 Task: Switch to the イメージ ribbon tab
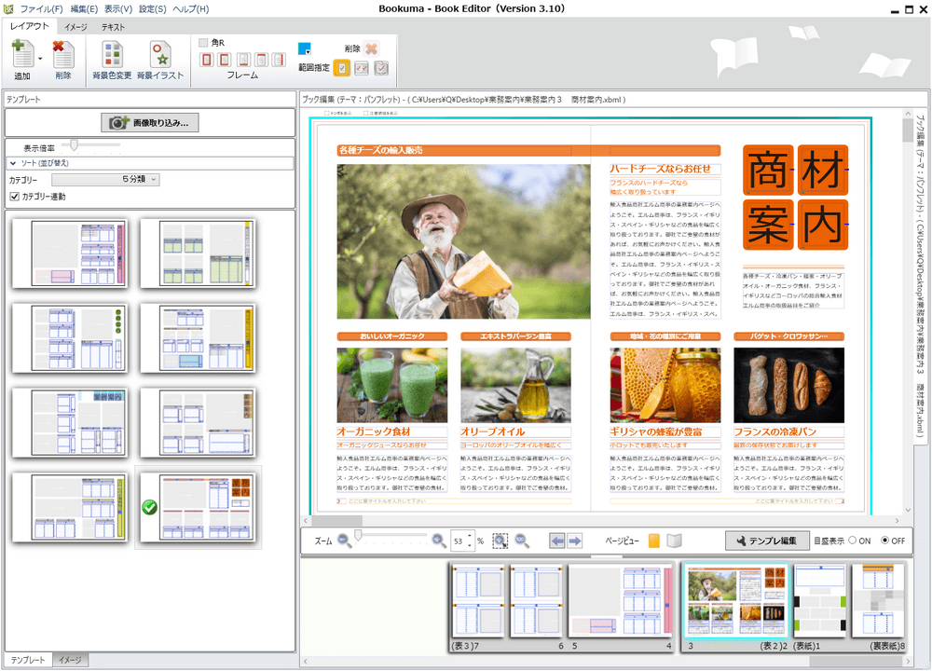tap(76, 27)
